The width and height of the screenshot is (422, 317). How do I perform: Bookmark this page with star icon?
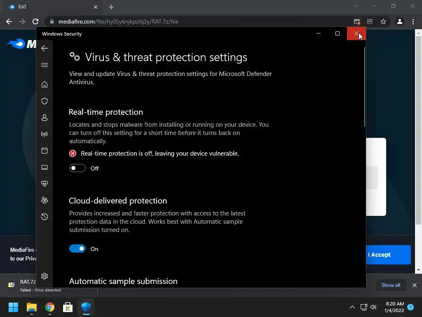(383, 21)
